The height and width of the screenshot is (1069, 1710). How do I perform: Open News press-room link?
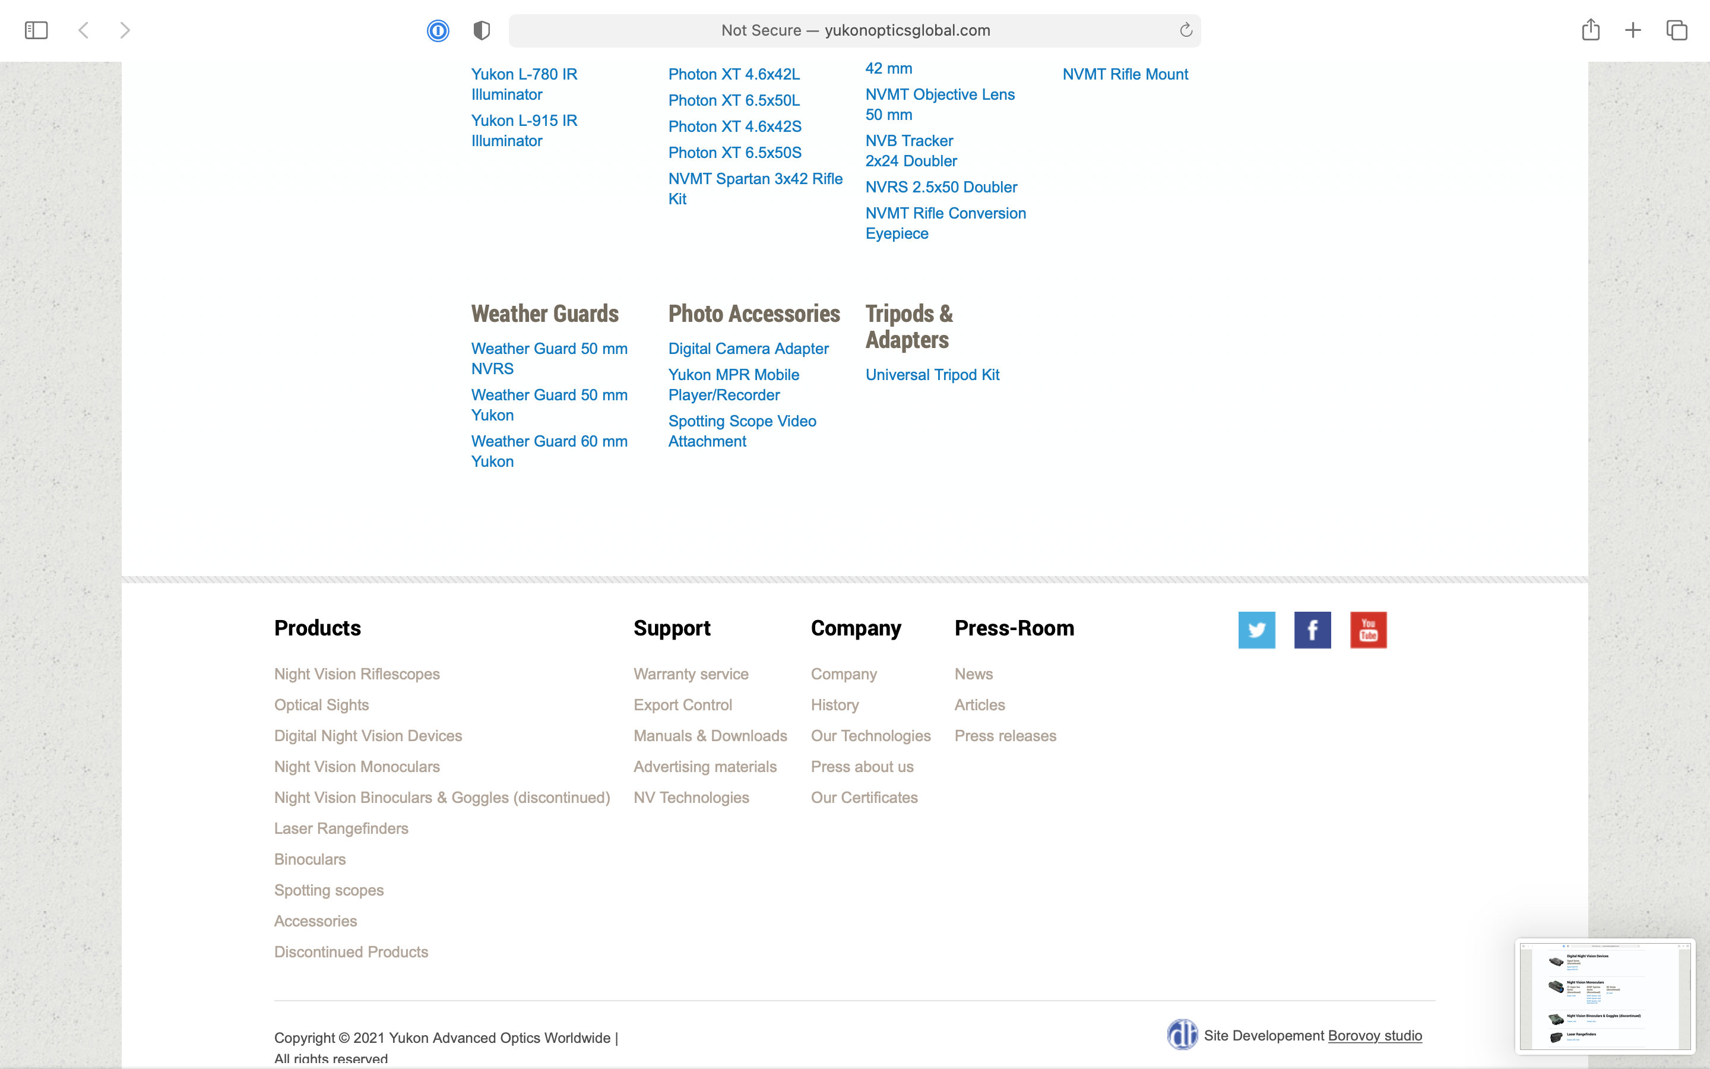tap(974, 674)
